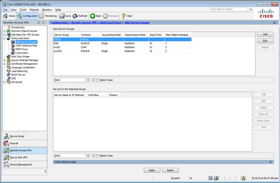Click Add for AAA Server Groups
The height and width of the screenshot is (183, 280).
pos(265,34)
